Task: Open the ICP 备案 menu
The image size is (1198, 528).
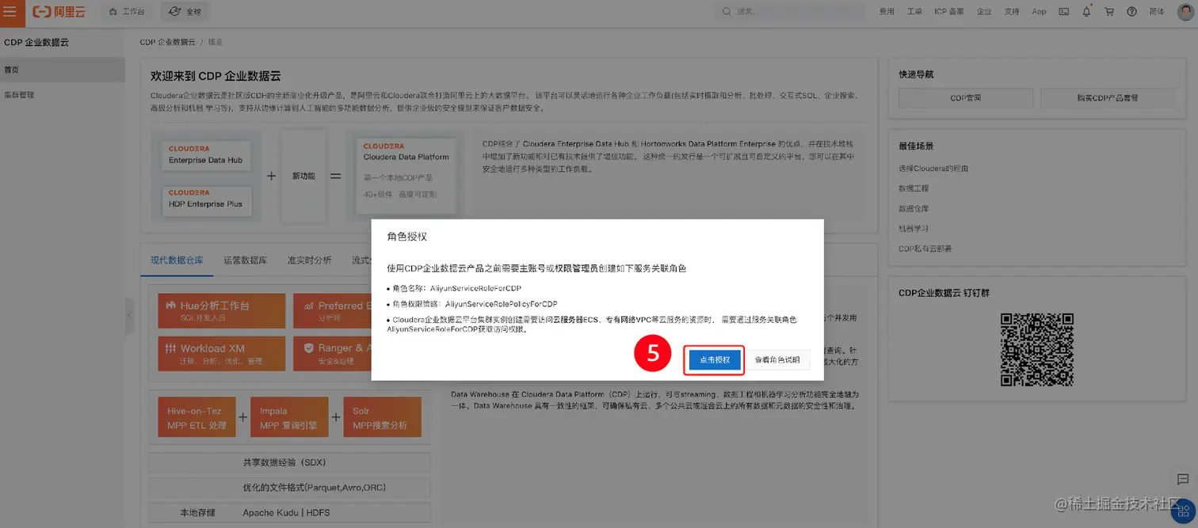Action: [x=949, y=12]
